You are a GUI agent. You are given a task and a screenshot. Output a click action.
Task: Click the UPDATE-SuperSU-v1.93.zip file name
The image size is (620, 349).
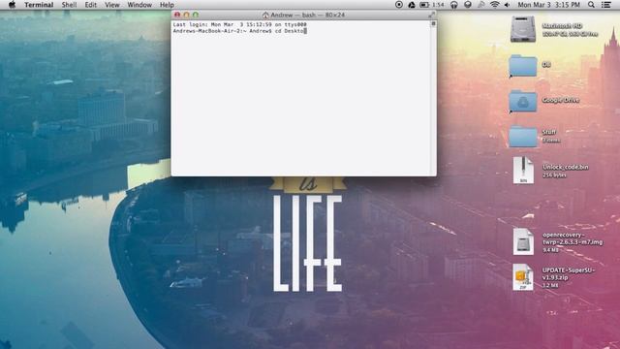point(569,273)
